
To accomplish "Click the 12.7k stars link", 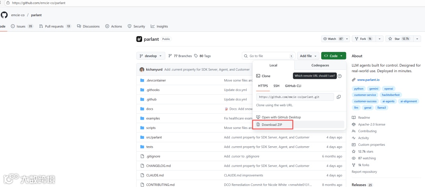I will pos(366,151).
